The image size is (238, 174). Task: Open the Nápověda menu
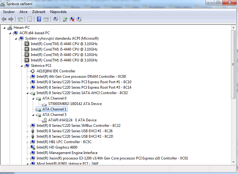[58, 11]
